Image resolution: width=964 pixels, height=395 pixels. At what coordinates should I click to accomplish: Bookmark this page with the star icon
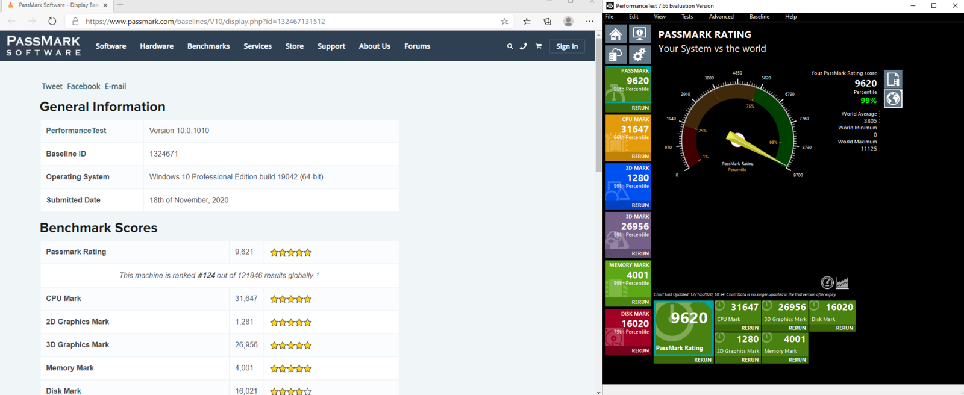click(x=504, y=21)
